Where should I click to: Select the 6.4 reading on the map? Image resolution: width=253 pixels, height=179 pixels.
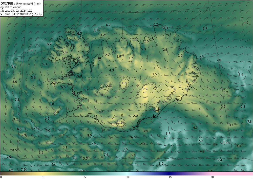(x=166, y=28)
